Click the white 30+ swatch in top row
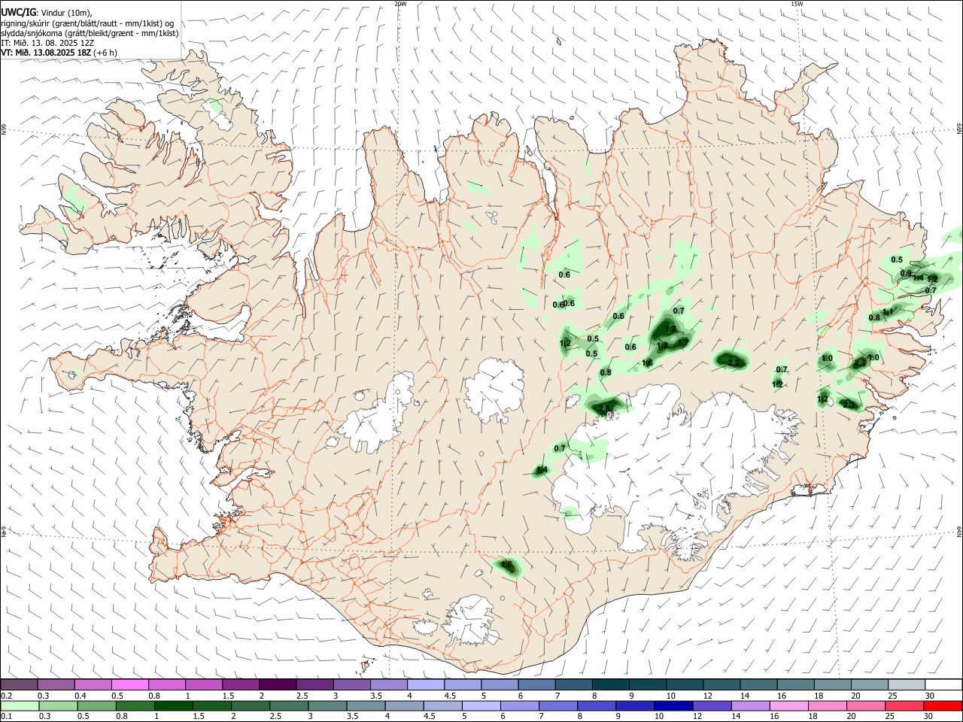The image size is (963, 722). (x=943, y=685)
